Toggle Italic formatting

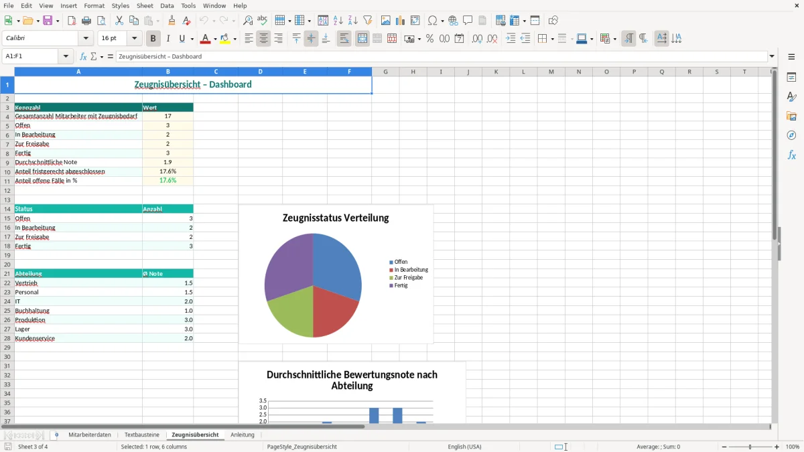pos(168,39)
